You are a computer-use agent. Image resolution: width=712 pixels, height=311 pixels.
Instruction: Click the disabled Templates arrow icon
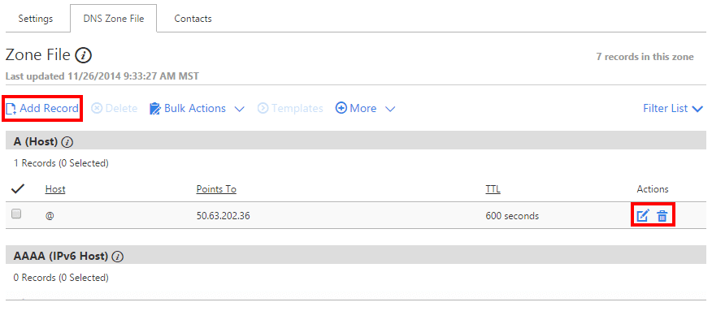(x=263, y=109)
